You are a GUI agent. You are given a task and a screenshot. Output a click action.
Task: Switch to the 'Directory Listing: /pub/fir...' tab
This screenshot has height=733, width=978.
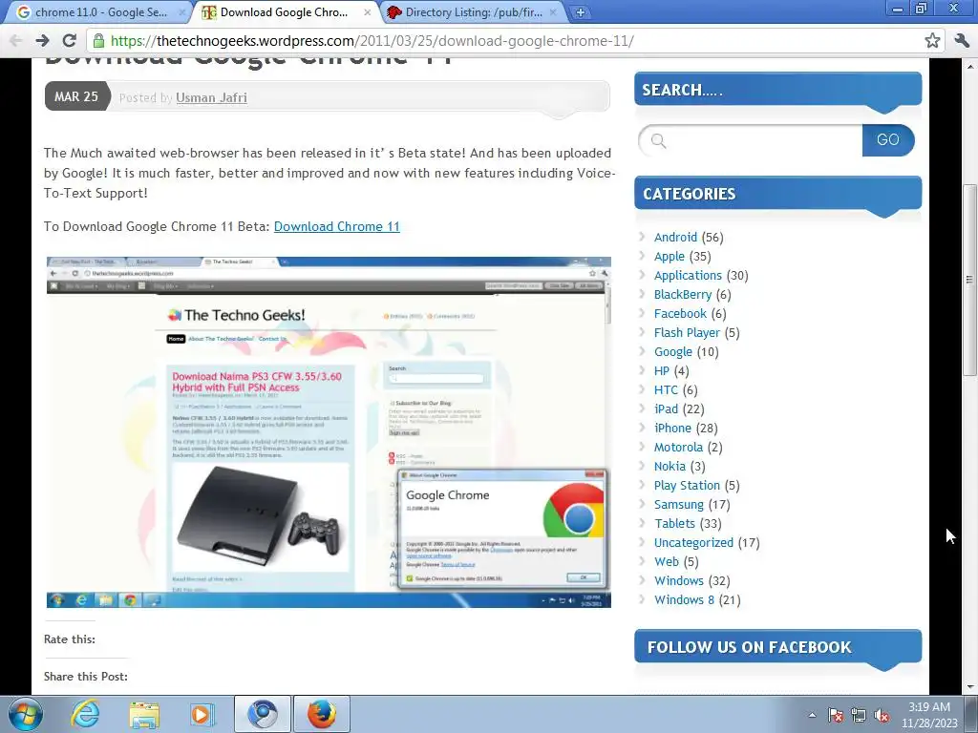tap(471, 12)
